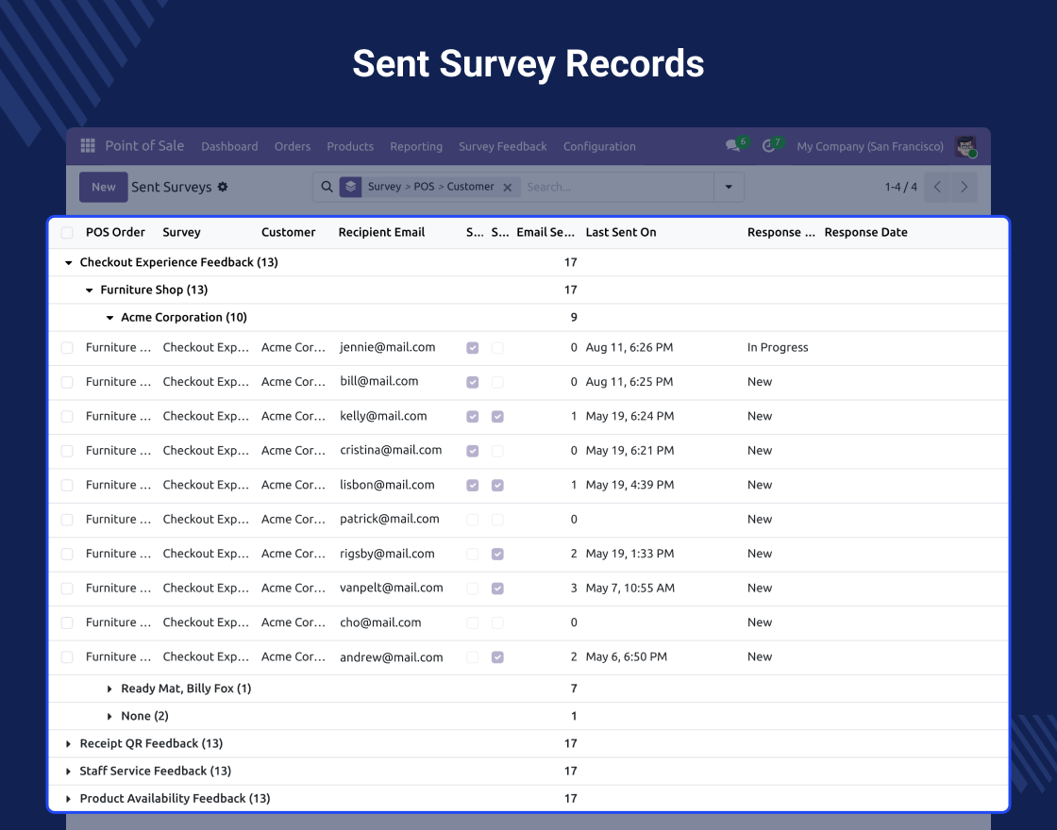The height and width of the screenshot is (830, 1057).
Task: Select the jennie@mail.com row checkbox
Action: [x=67, y=348]
